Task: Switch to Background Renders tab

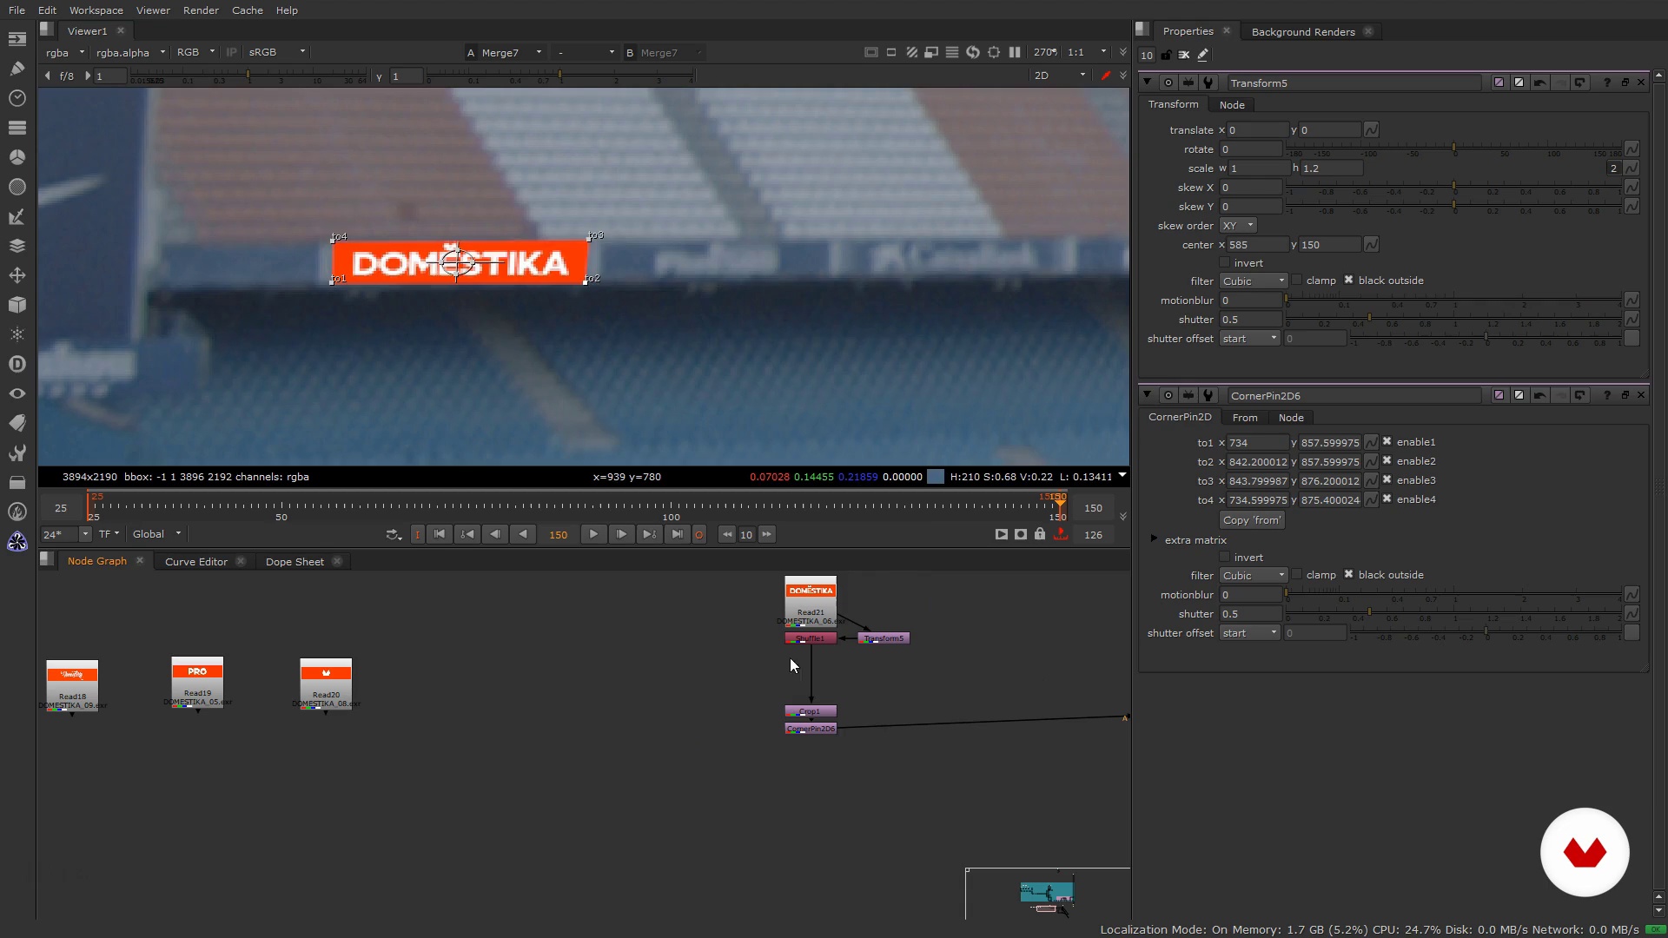Action: click(x=1302, y=32)
